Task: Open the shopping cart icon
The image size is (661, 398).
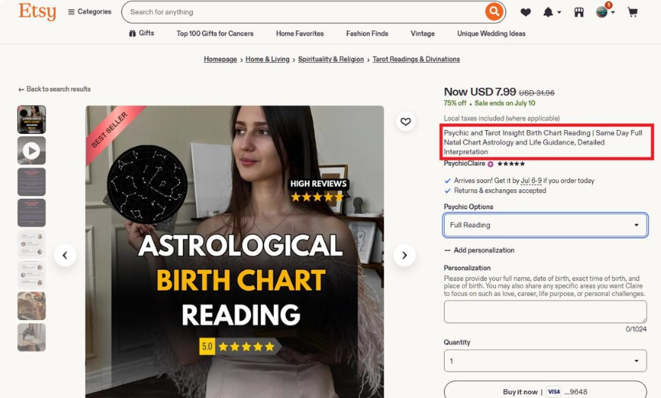Action: (x=632, y=12)
